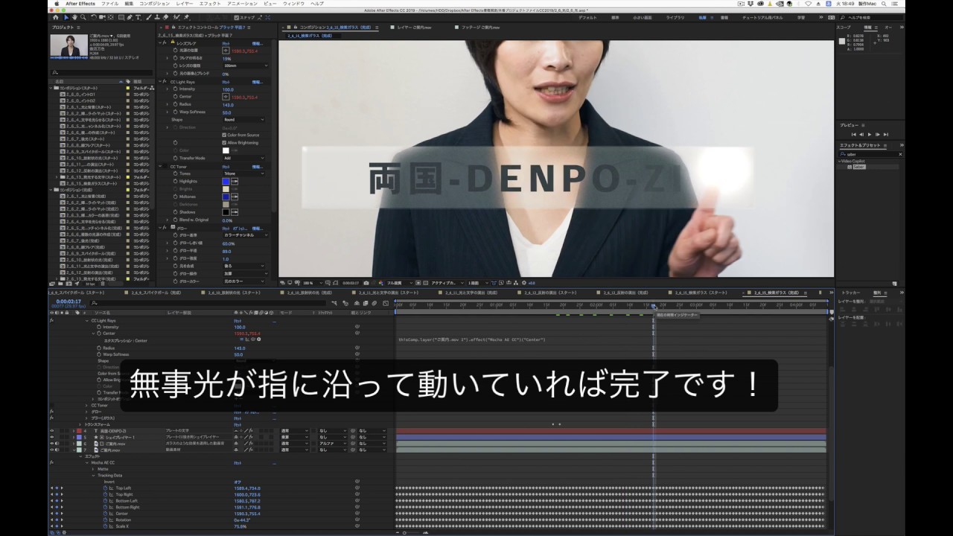
Task: Select the Rectangle shape tool
Action: pos(121,17)
